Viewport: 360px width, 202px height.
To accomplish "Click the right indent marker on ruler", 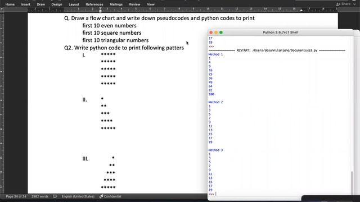I will tap(301, 10).
